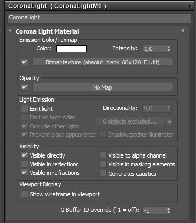
Task: Click the CoronaLight material name field
Action: 99,18
